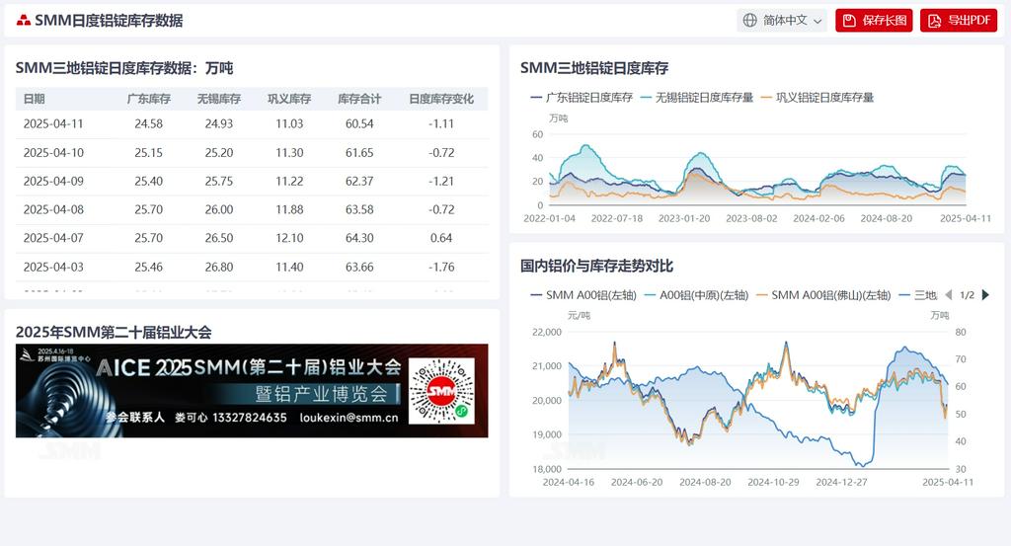The image size is (1011, 546).
Task: Click total inventory value 63.58
Action: 359,209
